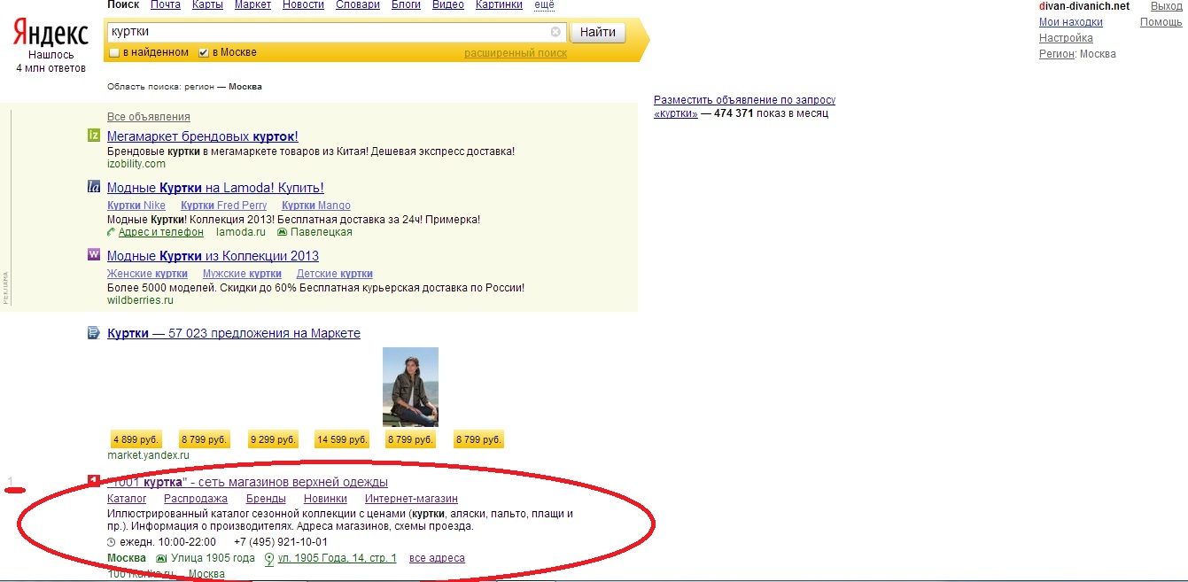Open the Адрес и телефон link
This screenshot has width=1188, height=582.
(x=161, y=232)
